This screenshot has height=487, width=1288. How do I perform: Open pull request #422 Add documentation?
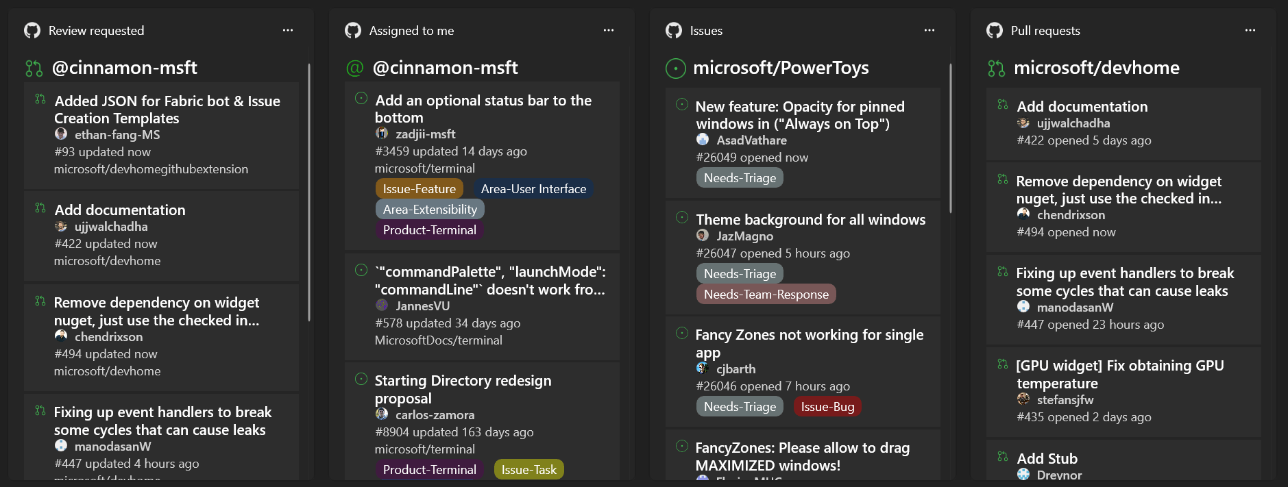click(1082, 106)
